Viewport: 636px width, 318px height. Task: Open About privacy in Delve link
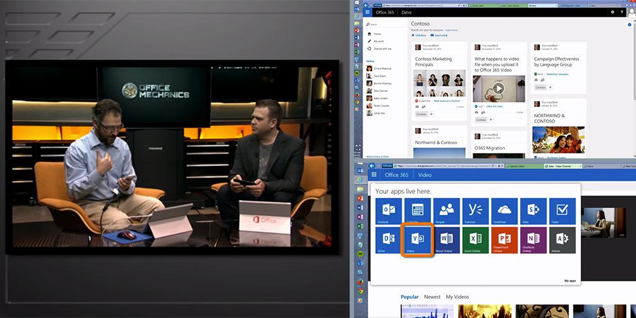pyautogui.click(x=377, y=156)
